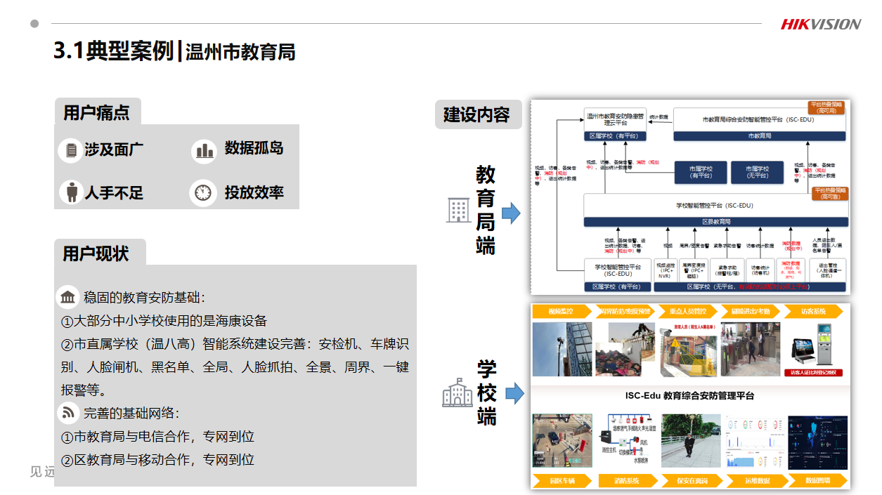Select the 数据孤岛 text

click(254, 148)
